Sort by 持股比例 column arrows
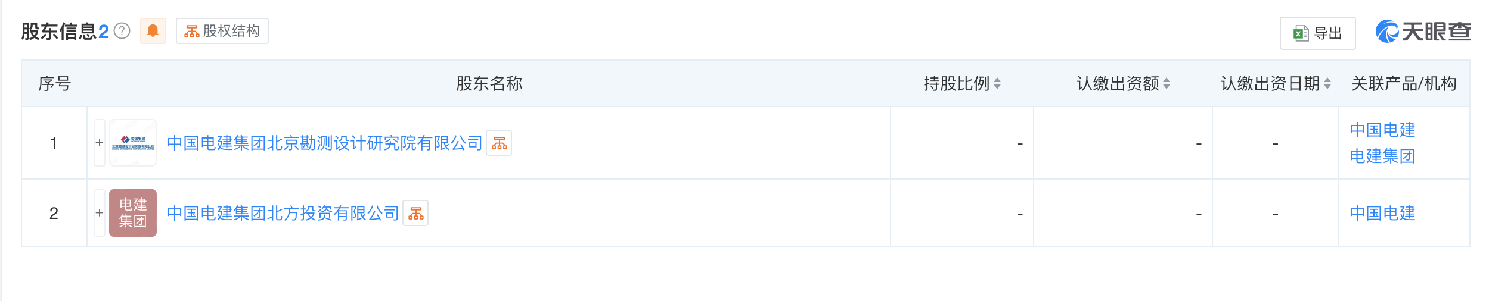The width and height of the screenshot is (1489, 301). pos(997,84)
